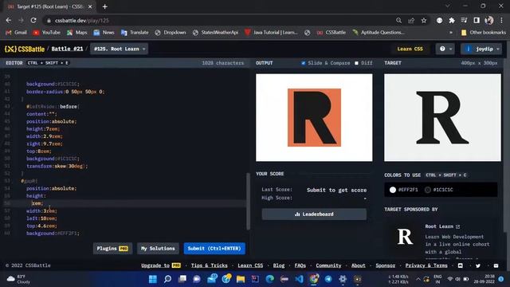Open the Aptitude Questions bookmark

point(379,33)
